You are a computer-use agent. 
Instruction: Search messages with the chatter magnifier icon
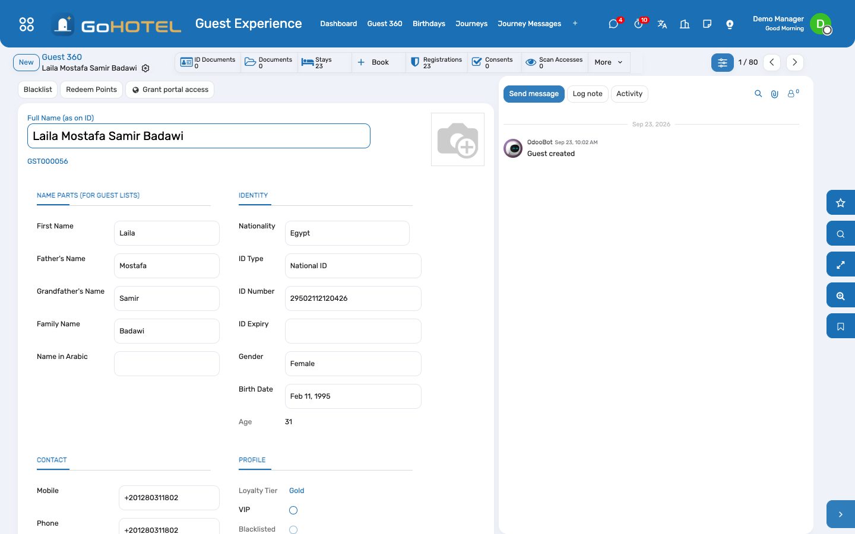click(x=758, y=94)
